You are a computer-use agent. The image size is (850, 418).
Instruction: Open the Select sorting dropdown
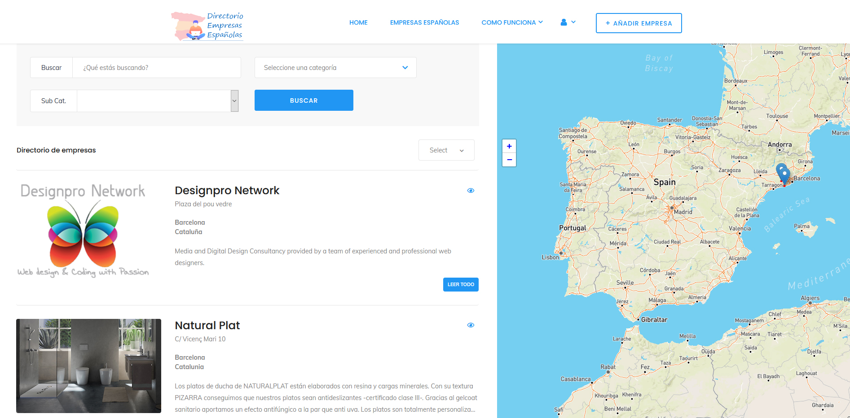[446, 150]
